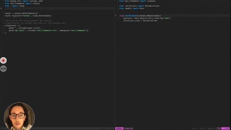
Task: Click the NORMAL mode indicator in status line
Action: [x=119, y=129]
